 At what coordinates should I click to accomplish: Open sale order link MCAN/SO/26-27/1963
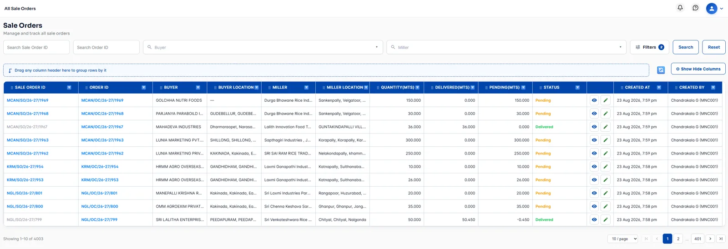(28, 140)
